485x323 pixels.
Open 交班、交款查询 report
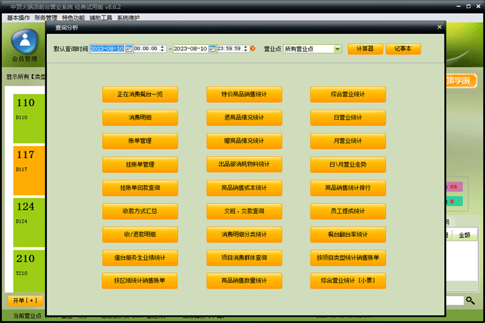(x=244, y=211)
